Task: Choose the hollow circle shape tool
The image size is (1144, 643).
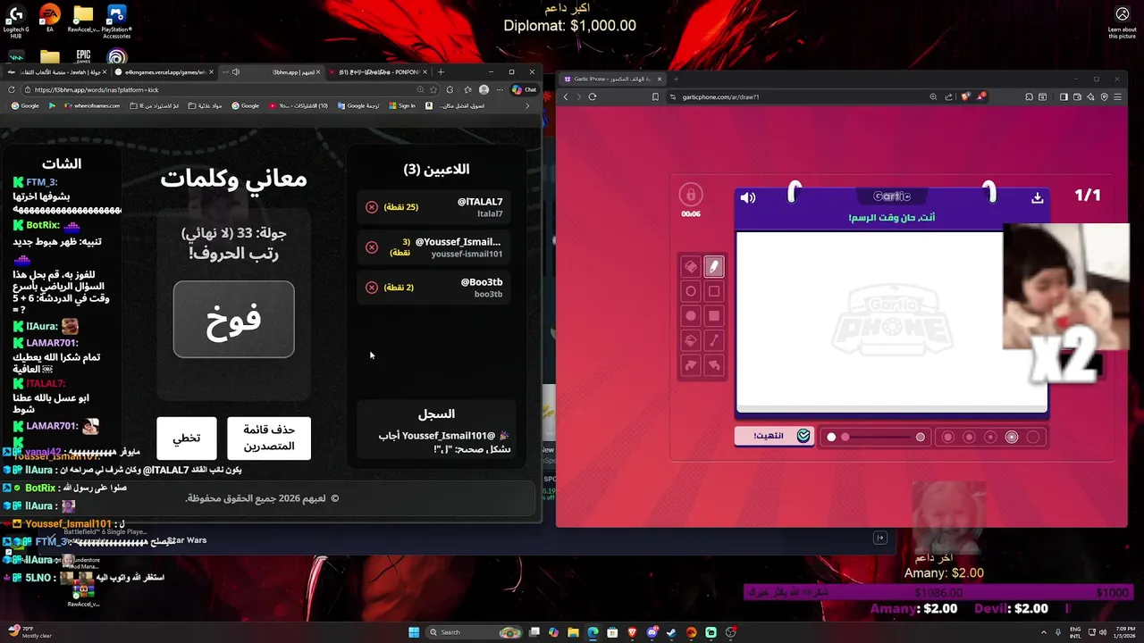Action: click(x=691, y=291)
